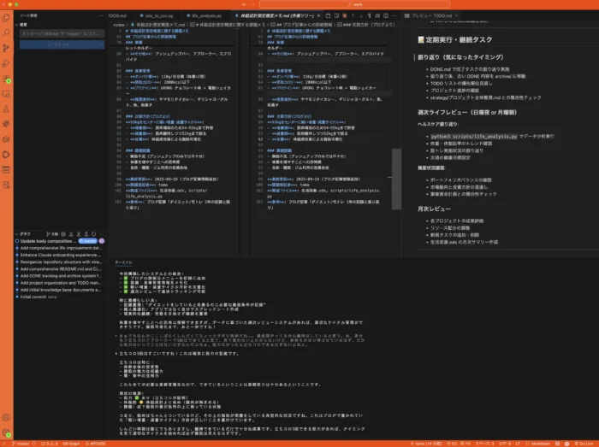
Task: Click the master branch badge in graph
Action: click(88, 242)
